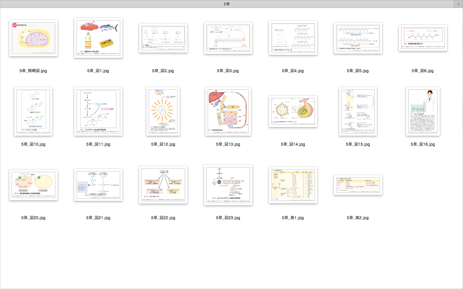Add a new tab with plus button
Viewport: 463px width, 289px height.
click(x=458, y=4)
